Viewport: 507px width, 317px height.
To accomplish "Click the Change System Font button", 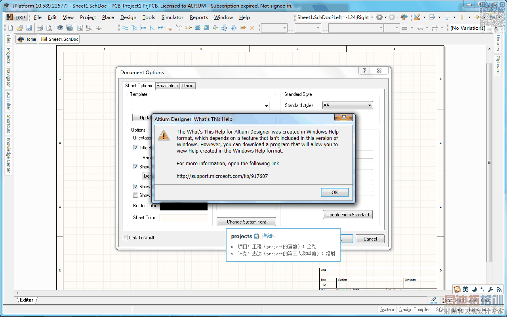I will pos(246,222).
